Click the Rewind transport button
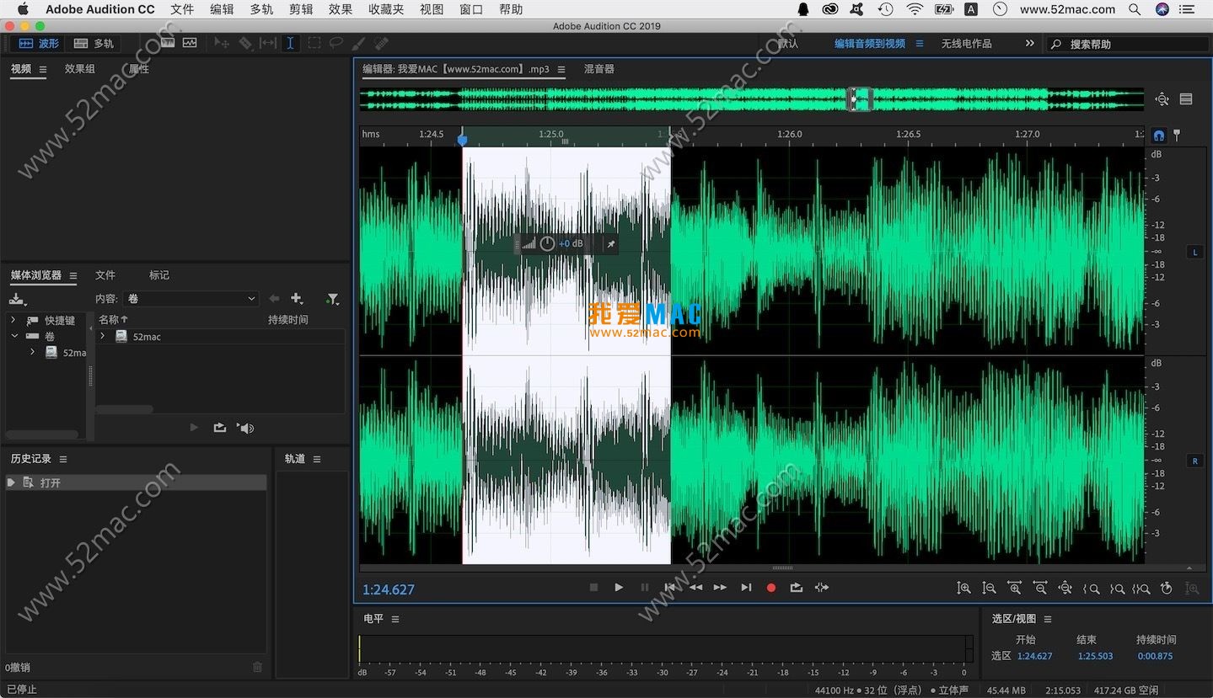 pyautogui.click(x=695, y=588)
